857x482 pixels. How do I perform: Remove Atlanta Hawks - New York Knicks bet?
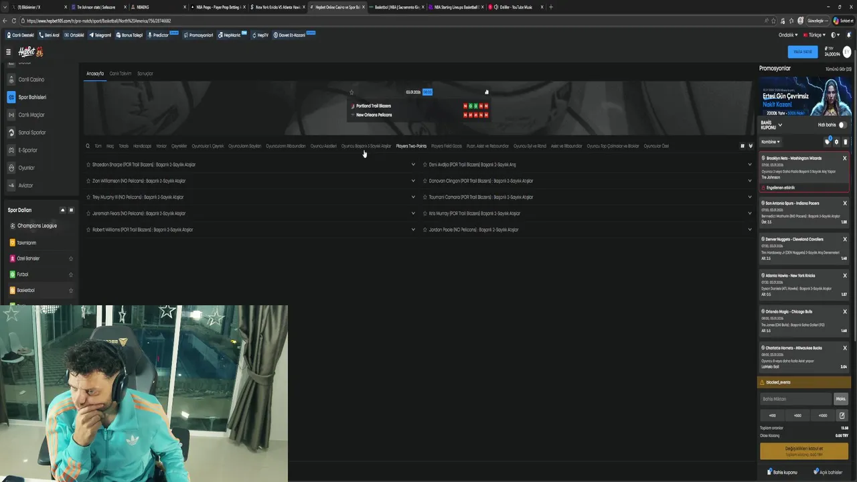click(844, 275)
